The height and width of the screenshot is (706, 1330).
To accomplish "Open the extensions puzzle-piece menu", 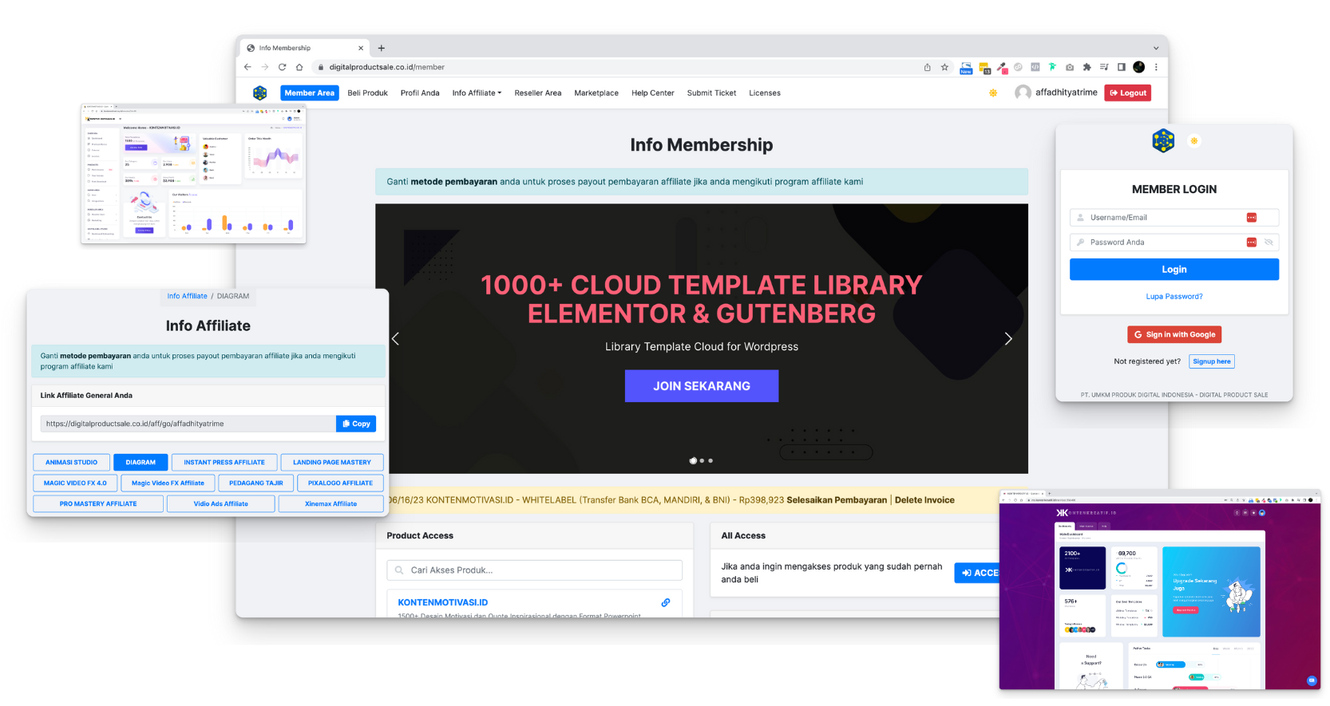I will pyautogui.click(x=1087, y=67).
